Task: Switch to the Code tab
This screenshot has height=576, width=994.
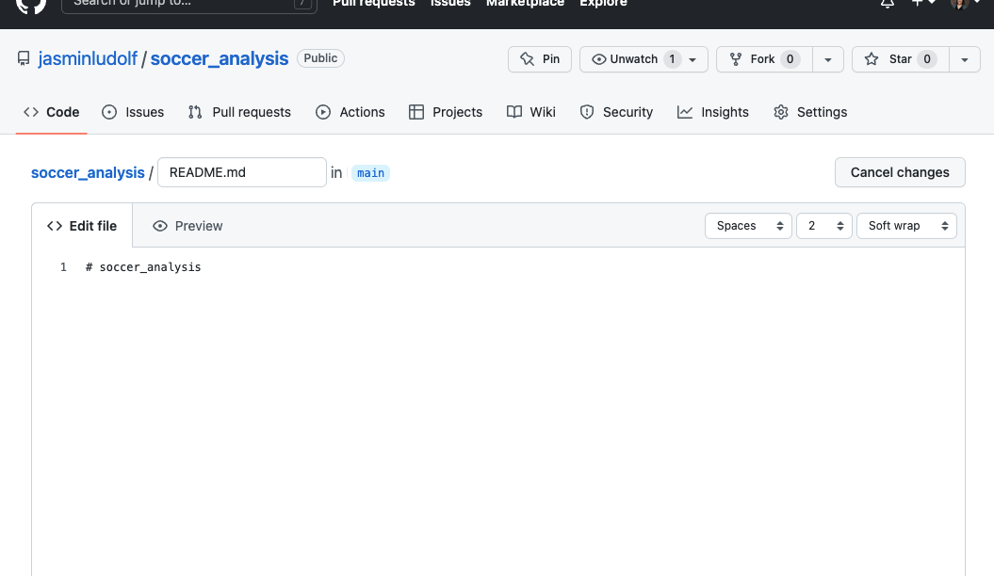Action: pyautogui.click(x=51, y=112)
